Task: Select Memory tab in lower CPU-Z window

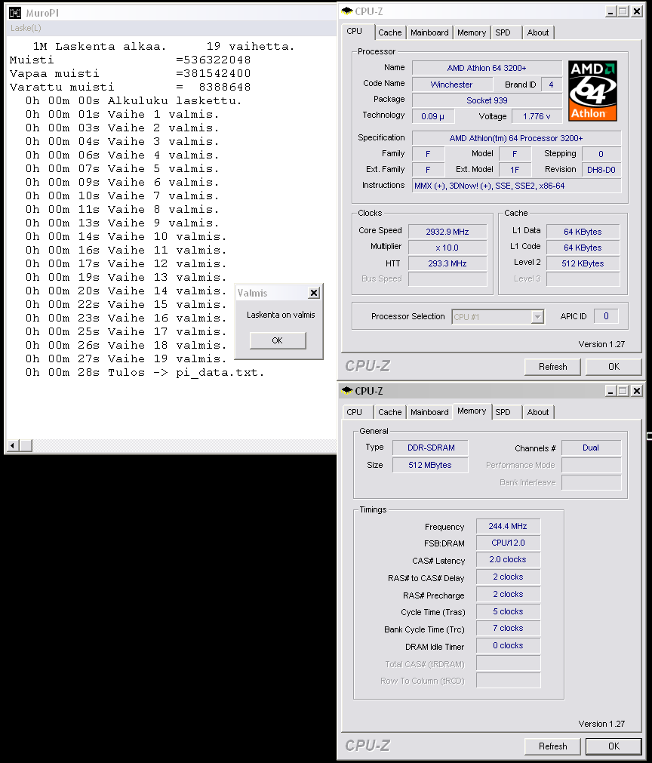Action: tap(472, 411)
